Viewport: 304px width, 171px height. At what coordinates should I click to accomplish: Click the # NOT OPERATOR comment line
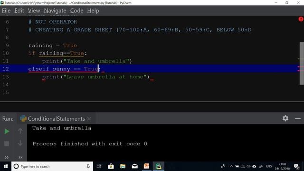pyautogui.click(x=53, y=22)
